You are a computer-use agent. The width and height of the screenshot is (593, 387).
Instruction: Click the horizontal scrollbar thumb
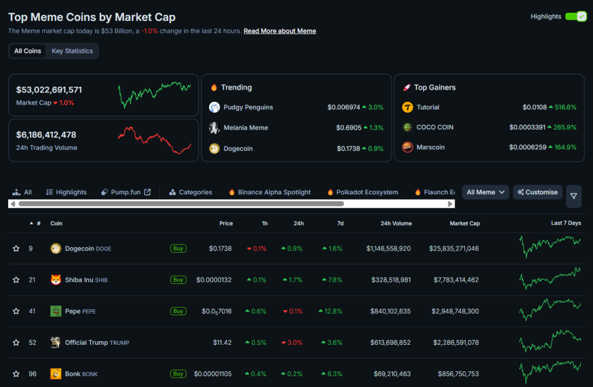tap(181, 204)
